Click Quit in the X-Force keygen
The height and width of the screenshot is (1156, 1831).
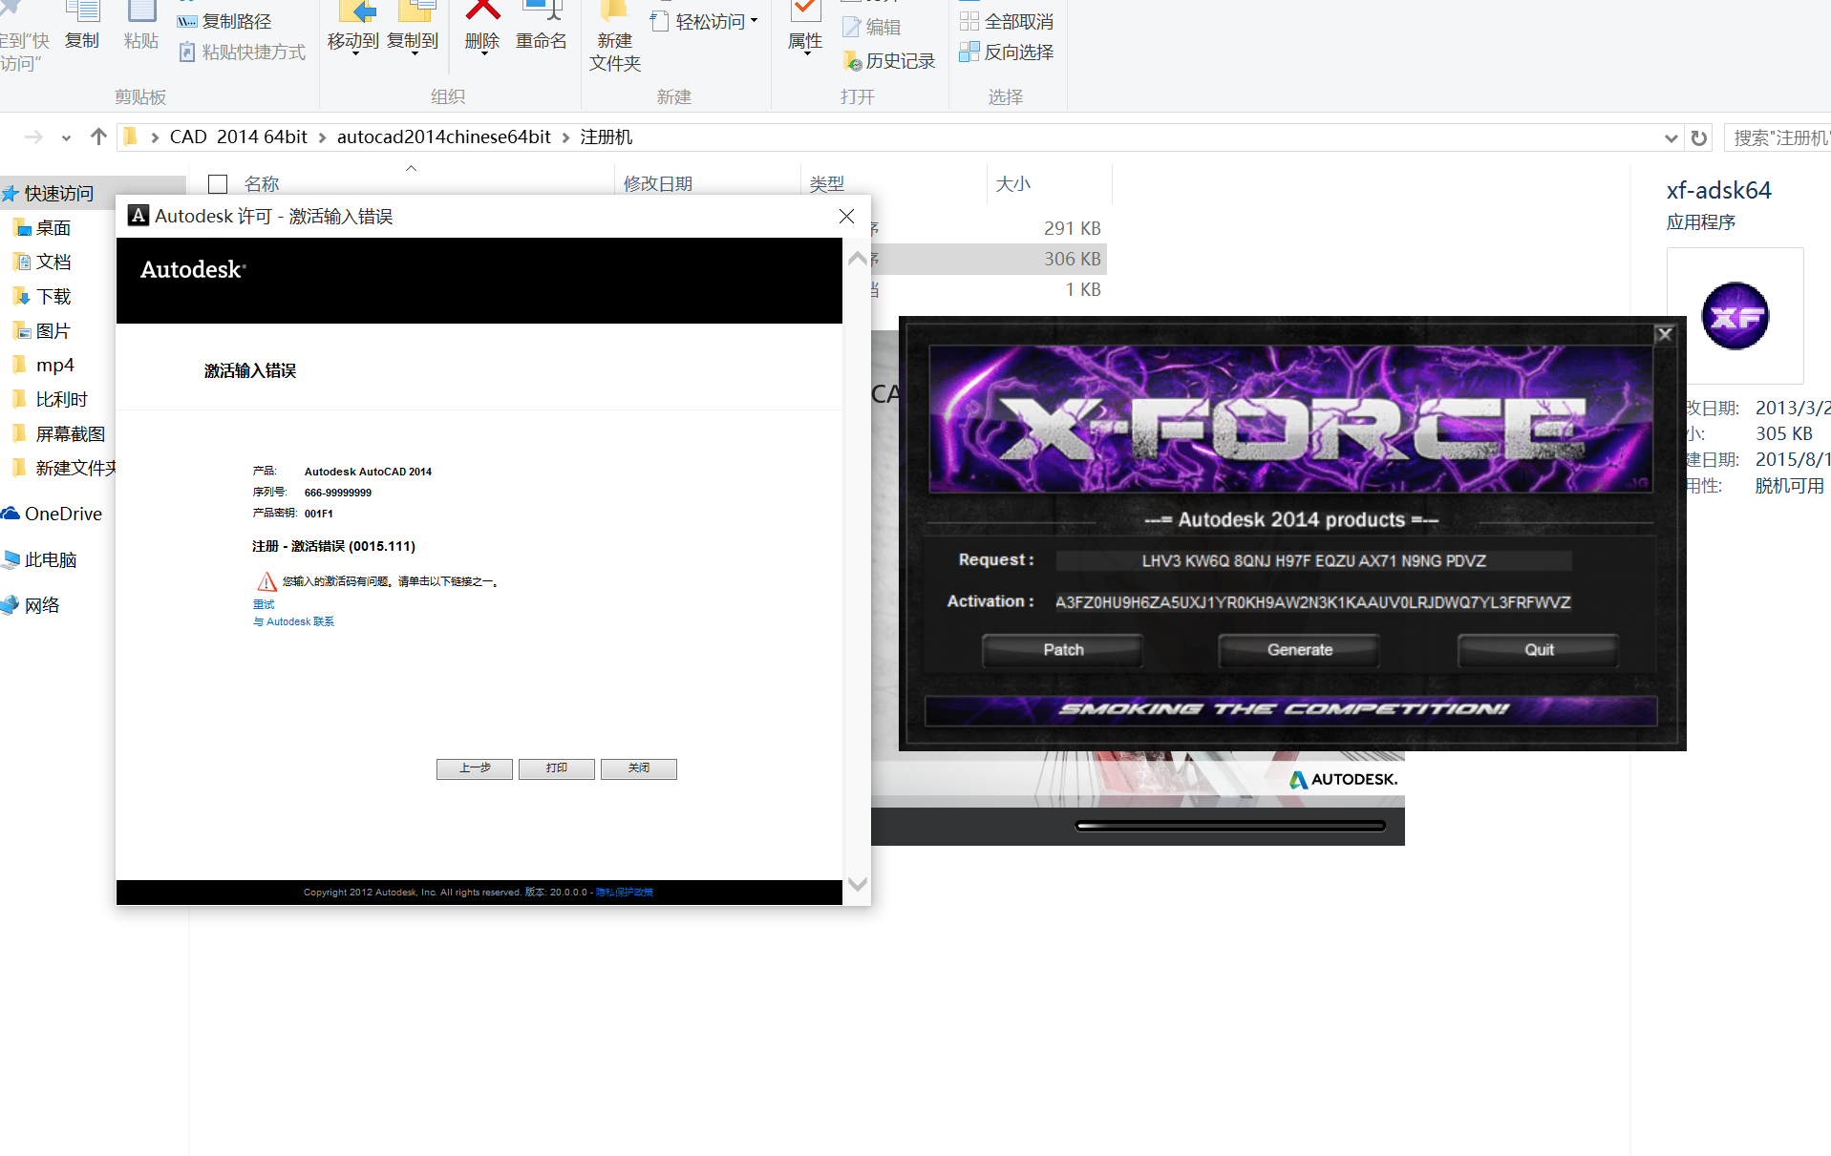(1539, 650)
